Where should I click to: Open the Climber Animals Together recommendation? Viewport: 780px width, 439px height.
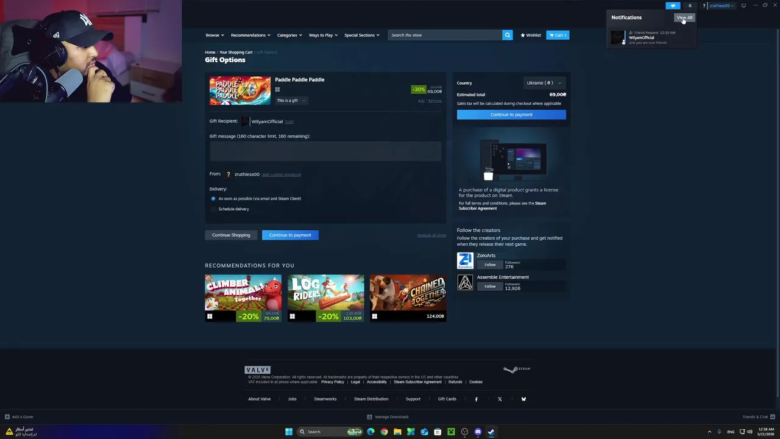243,298
